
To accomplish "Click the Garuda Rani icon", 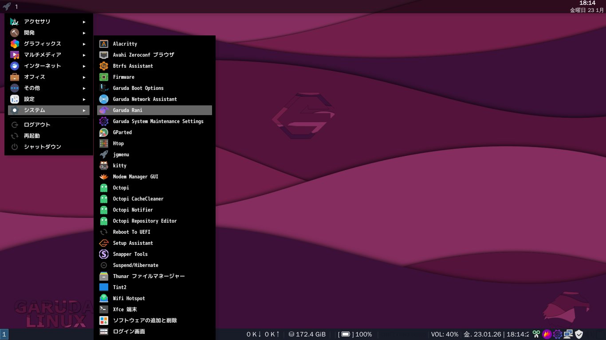I will pyautogui.click(x=104, y=110).
